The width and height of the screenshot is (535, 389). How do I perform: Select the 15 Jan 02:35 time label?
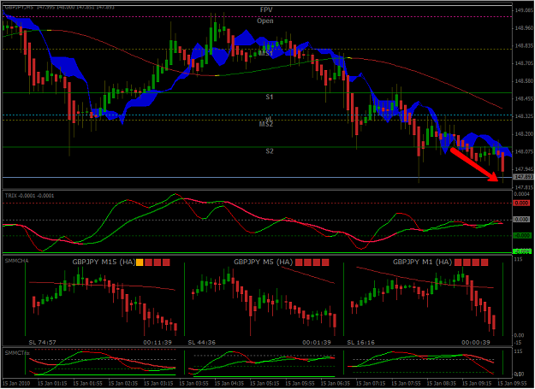tap(123, 384)
